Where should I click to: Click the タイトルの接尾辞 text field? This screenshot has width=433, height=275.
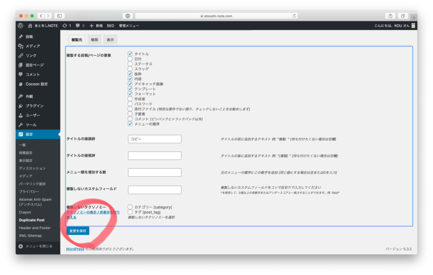[154, 156]
